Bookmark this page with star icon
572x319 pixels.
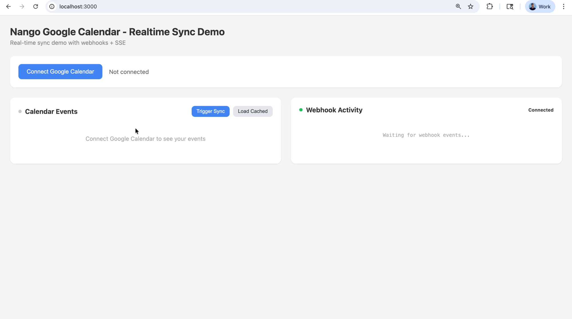tap(470, 7)
